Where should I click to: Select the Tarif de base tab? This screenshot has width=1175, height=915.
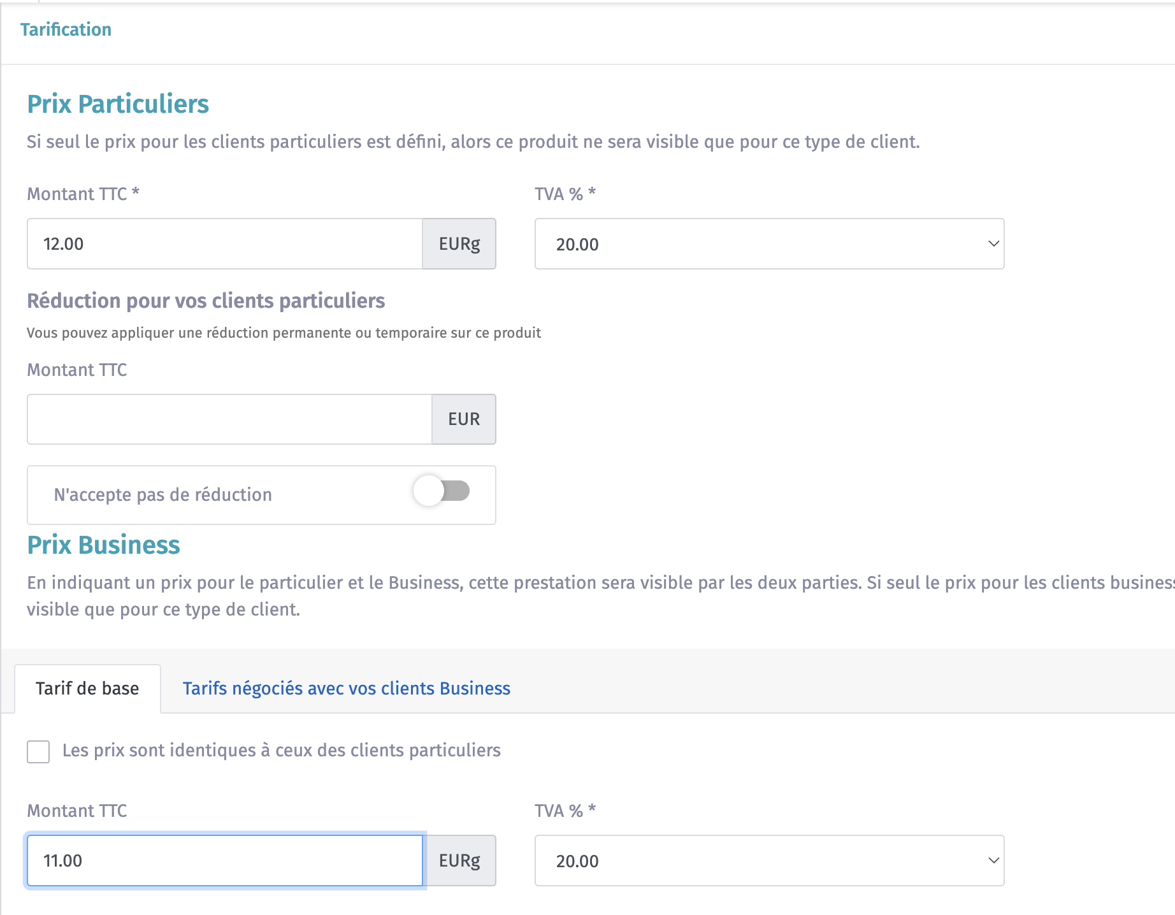click(x=87, y=689)
